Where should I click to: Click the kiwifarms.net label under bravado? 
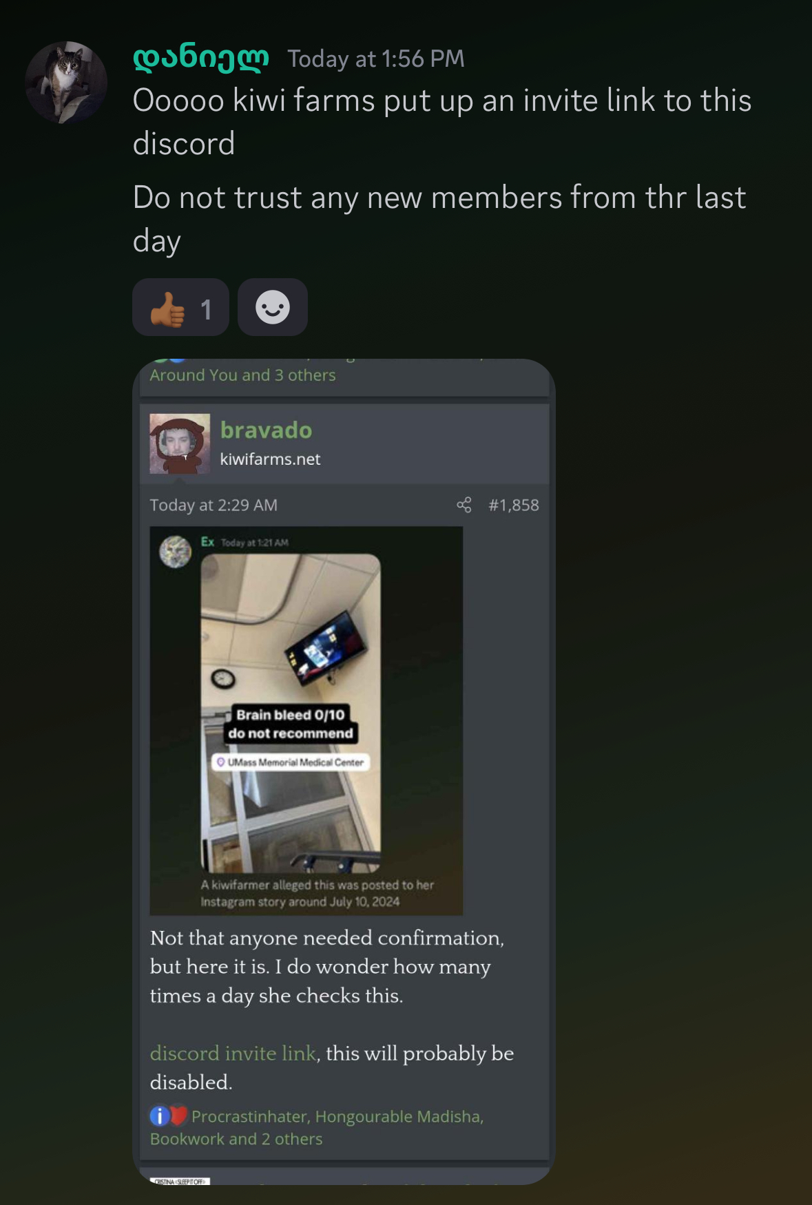point(270,459)
